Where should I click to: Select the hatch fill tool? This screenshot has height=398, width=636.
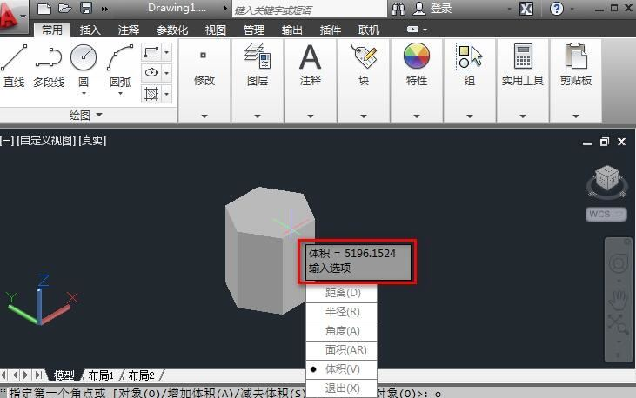click(x=151, y=94)
